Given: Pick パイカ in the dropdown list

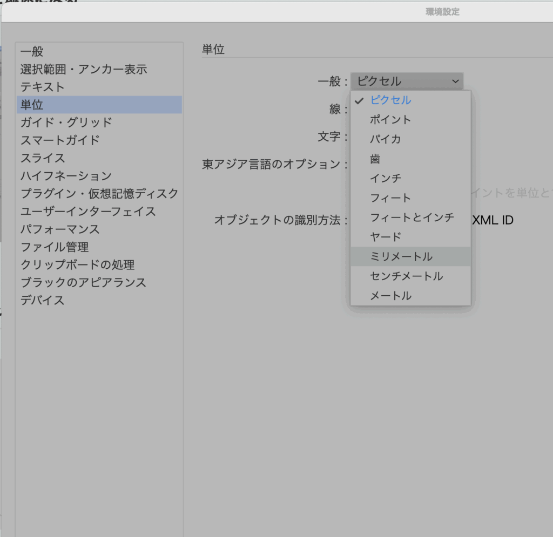Looking at the screenshot, I should tap(410, 139).
